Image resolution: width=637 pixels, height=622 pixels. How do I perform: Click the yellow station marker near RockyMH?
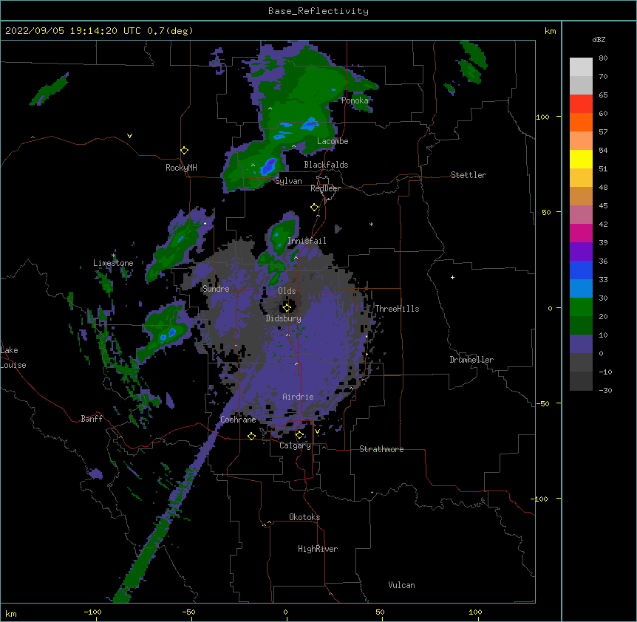click(x=185, y=151)
